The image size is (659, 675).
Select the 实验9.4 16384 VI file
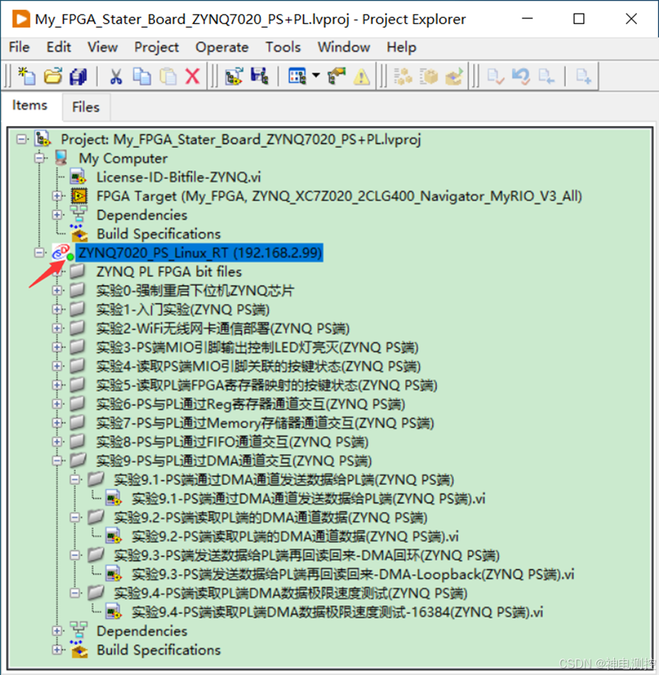[337, 612]
